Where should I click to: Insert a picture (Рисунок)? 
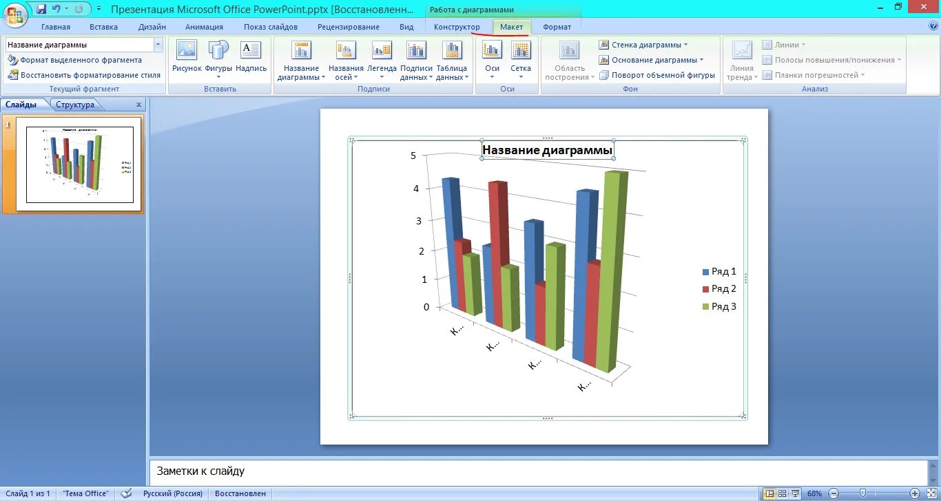pyautogui.click(x=187, y=56)
